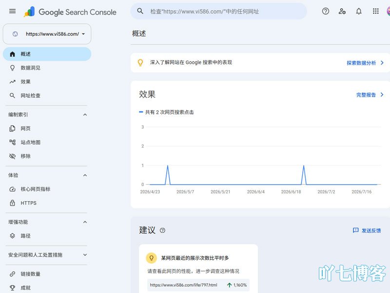Open the hamburger main menu

(13, 11)
